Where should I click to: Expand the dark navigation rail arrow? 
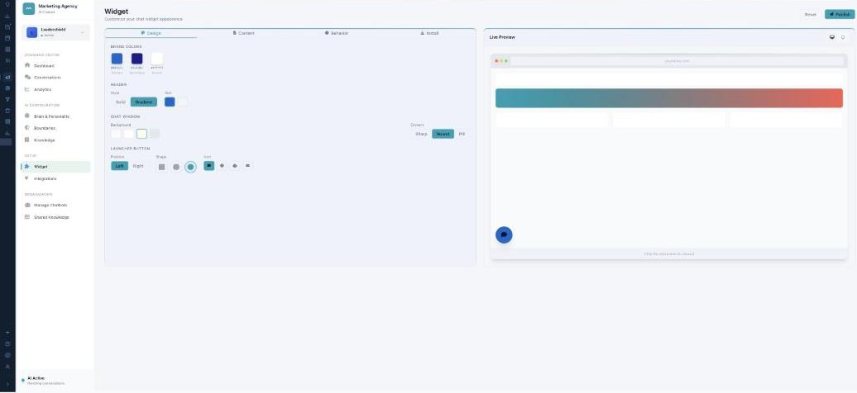tap(7, 384)
